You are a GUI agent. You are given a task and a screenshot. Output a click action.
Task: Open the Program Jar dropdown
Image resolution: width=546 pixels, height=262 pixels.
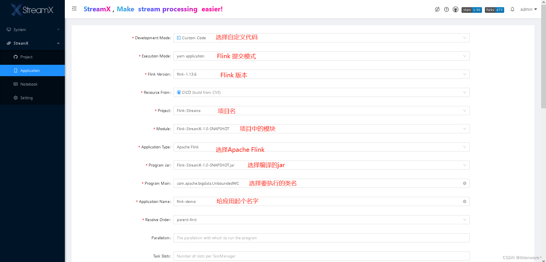click(x=321, y=165)
